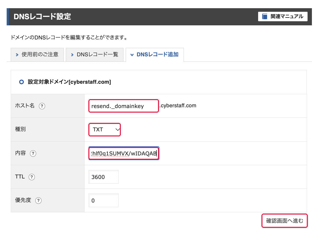Click 確認画面へ進む button
The height and width of the screenshot is (234, 316).
pos(285,221)
